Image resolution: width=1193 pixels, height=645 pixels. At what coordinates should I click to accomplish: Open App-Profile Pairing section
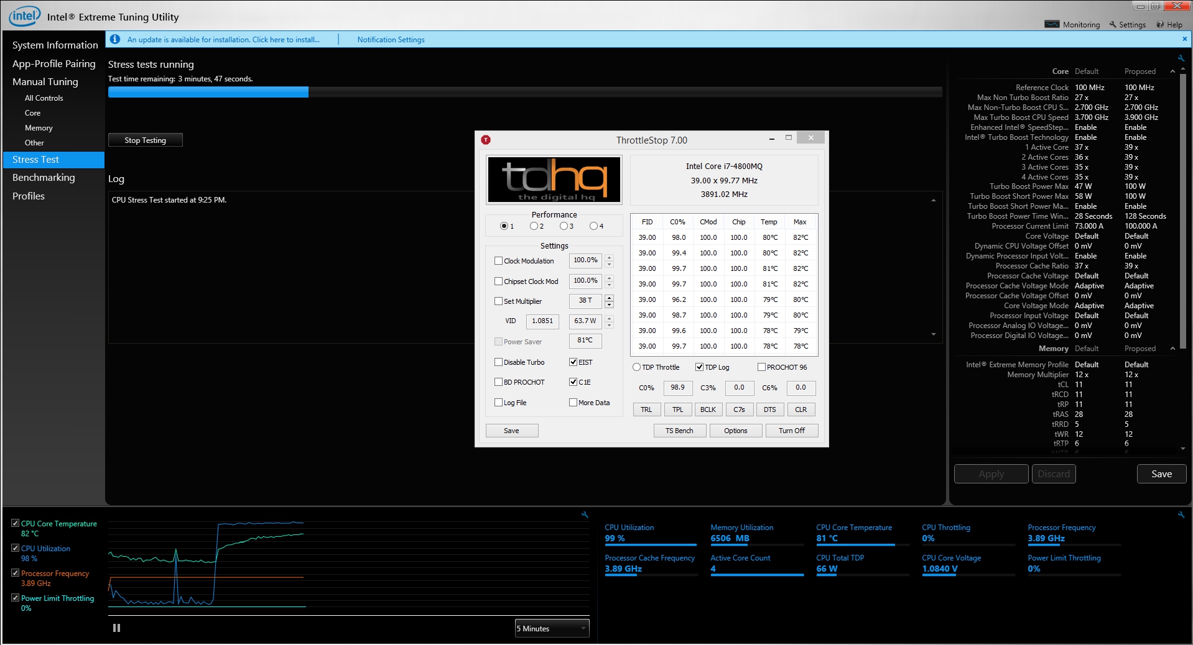click(54, 63)
